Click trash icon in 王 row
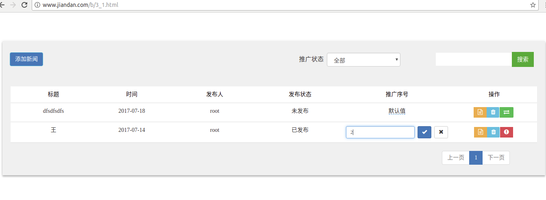This screenshot has height=200, width=546. pyautogui.click(x=493, y=132)
